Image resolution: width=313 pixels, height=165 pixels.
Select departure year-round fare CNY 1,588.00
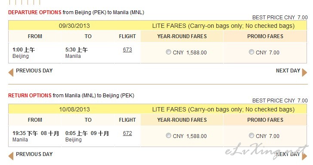tap(169, 52)
